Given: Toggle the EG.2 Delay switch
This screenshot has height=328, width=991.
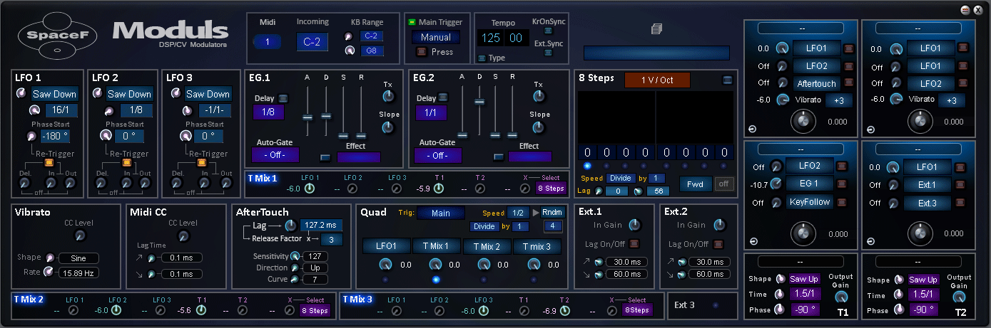Looking at the screenshot, I should 444,98.
